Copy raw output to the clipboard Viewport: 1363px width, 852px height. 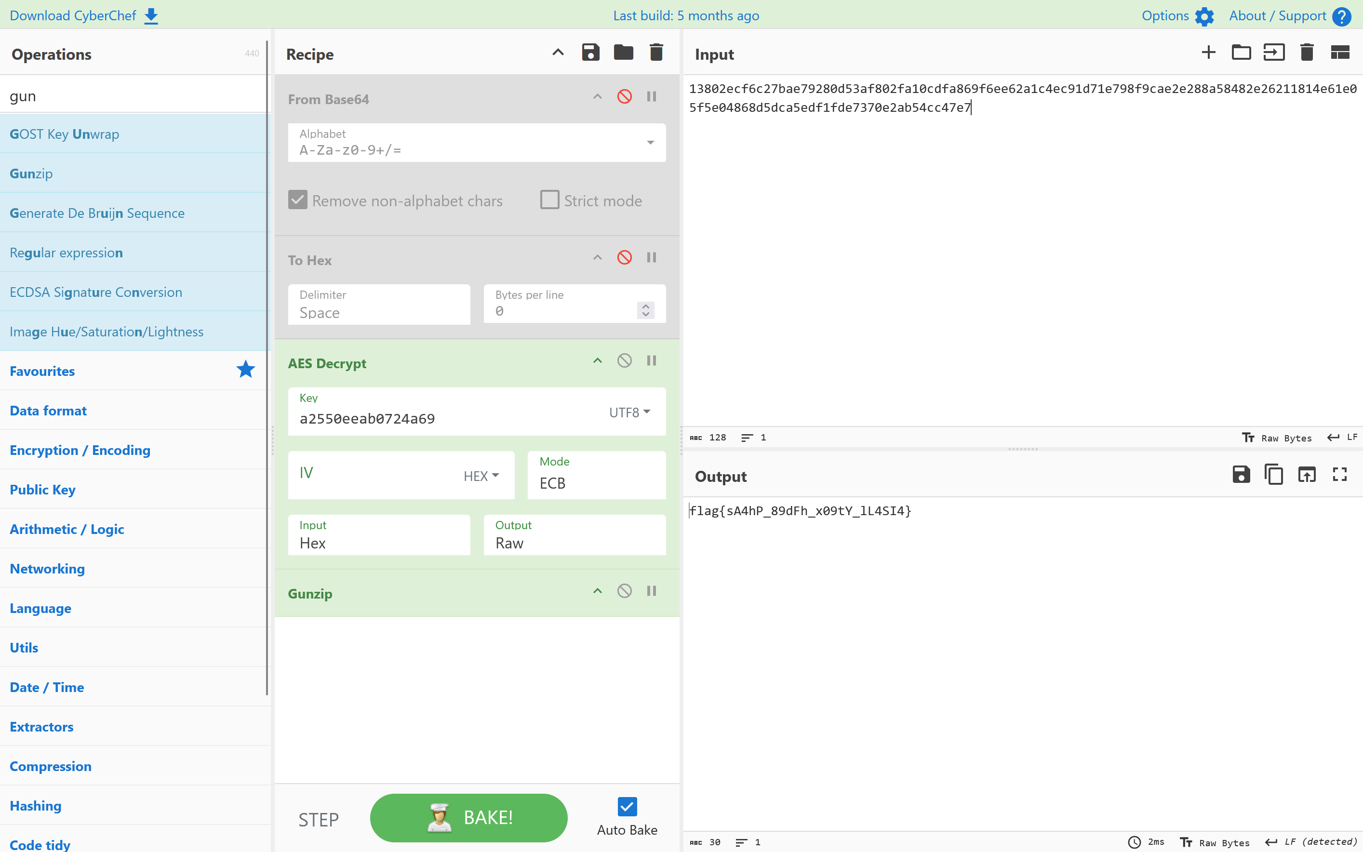(1273, 475)
